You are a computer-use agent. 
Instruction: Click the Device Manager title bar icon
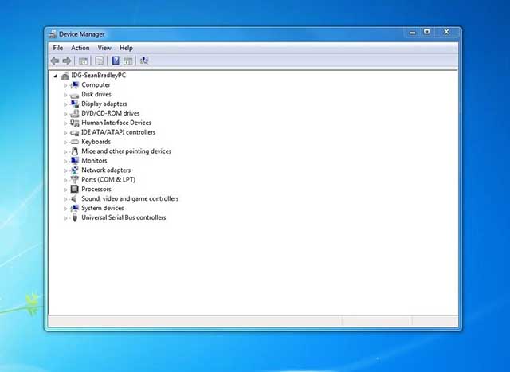tap(53, 34)
